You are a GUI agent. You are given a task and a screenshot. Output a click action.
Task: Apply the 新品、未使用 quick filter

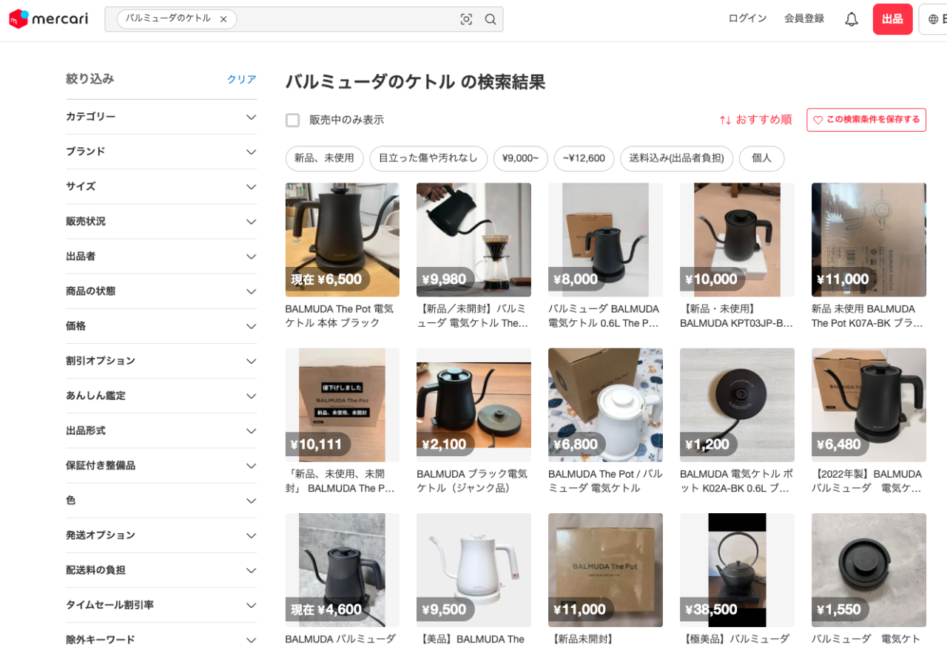pos(324,158)
